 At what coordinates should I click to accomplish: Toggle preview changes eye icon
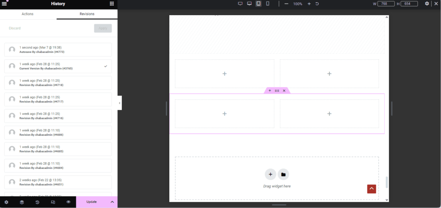click(68, 202)
